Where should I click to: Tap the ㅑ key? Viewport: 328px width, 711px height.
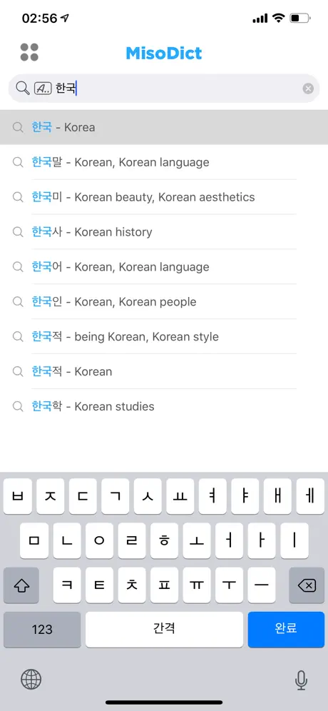tap(245, 496)
